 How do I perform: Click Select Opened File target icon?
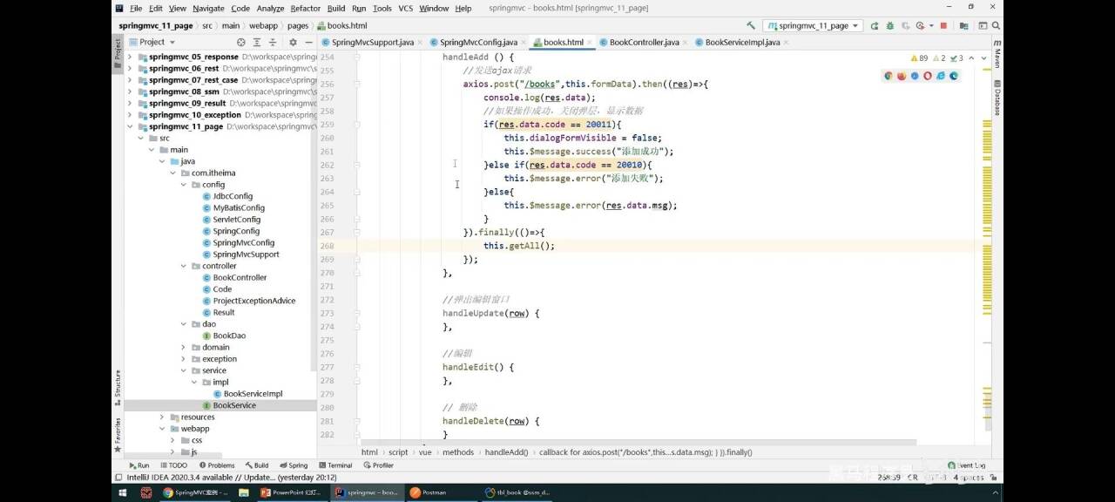pyautogui.click(x=241, y=42)
